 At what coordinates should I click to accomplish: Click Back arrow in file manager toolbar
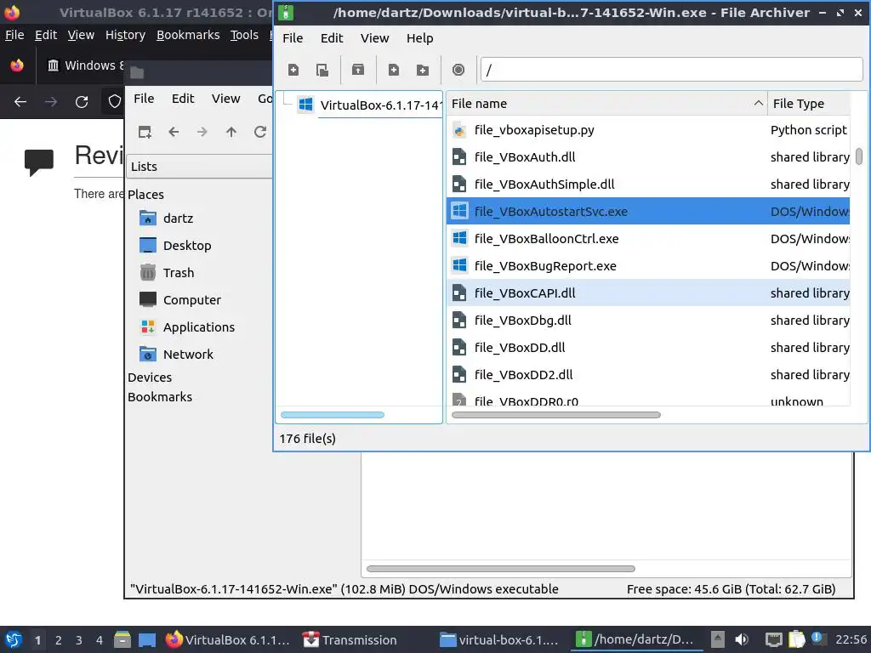(174, 132)
